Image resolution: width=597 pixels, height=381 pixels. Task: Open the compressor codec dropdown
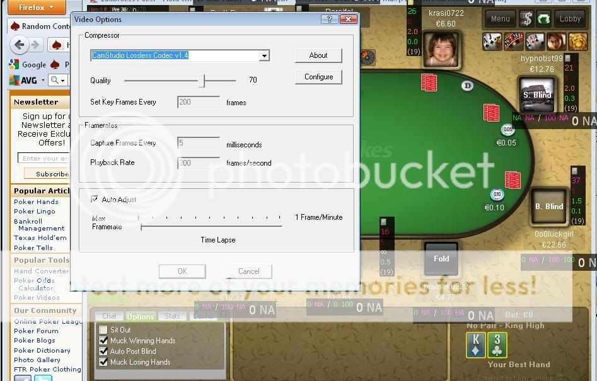point(264,55)
